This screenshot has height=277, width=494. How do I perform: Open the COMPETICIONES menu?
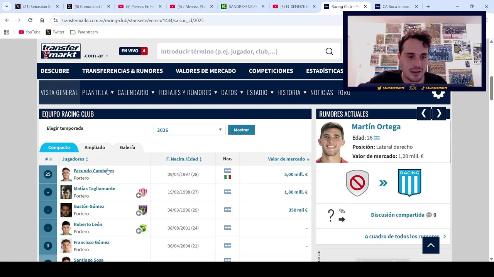[x=271, y=71]
